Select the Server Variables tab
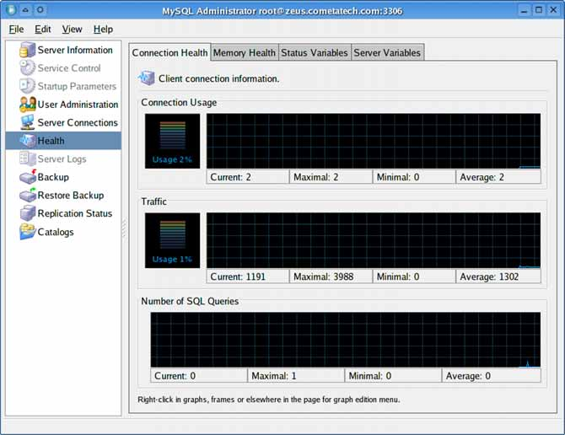 386,52
